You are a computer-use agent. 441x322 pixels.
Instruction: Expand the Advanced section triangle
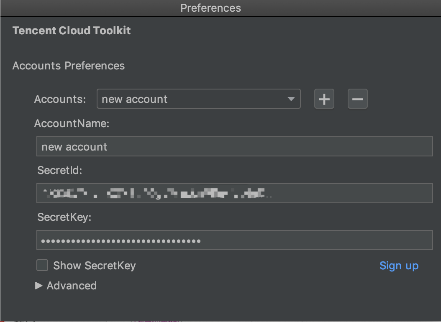39,286
